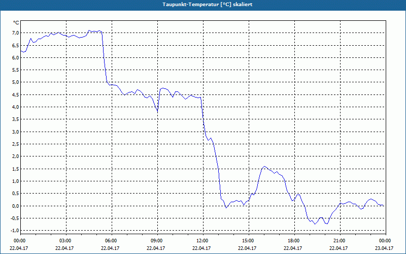Select the 4,5 y-axis label

(15, 94)
